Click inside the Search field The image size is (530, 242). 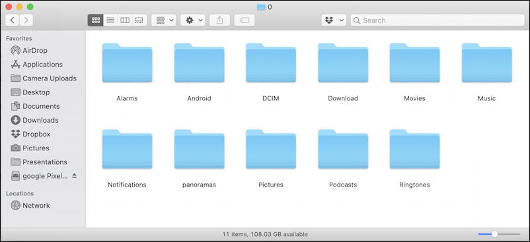pyautogui.click(x=437, y=20)
